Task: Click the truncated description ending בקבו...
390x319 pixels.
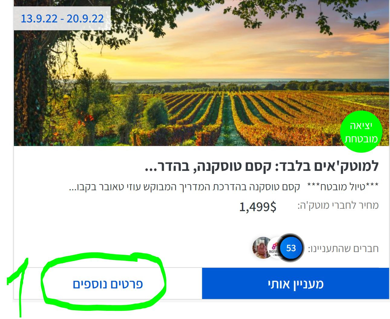Action: point(185,187)
